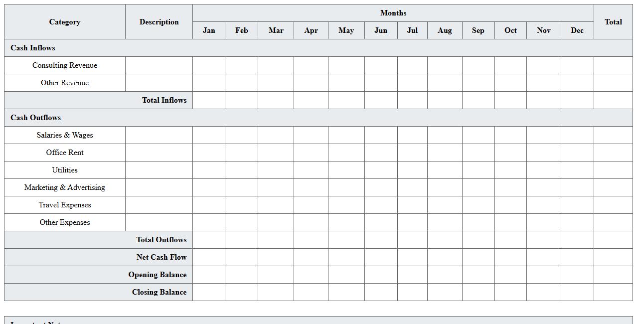This screenshot has height=324, width=637.
Task: Click the Office Rent cell for Jun
Action: [x=381, y=153]
